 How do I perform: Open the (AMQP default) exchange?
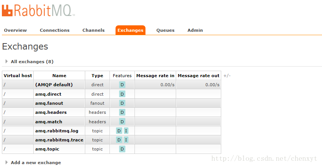(54, 85)
